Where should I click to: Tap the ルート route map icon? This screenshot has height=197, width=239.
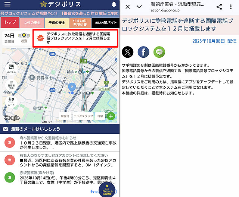[10, 102]
